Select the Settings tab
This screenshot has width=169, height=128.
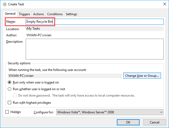[71, 14]
